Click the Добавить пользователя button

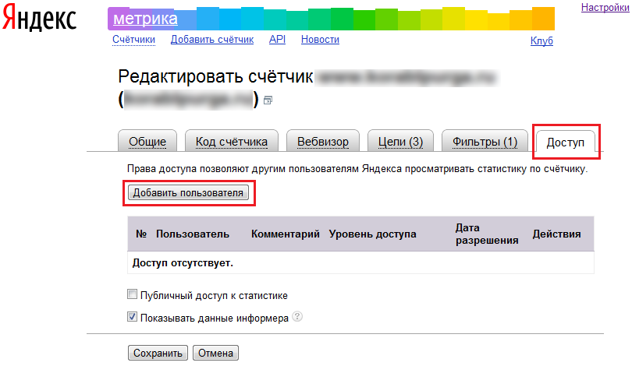(188, 193)
